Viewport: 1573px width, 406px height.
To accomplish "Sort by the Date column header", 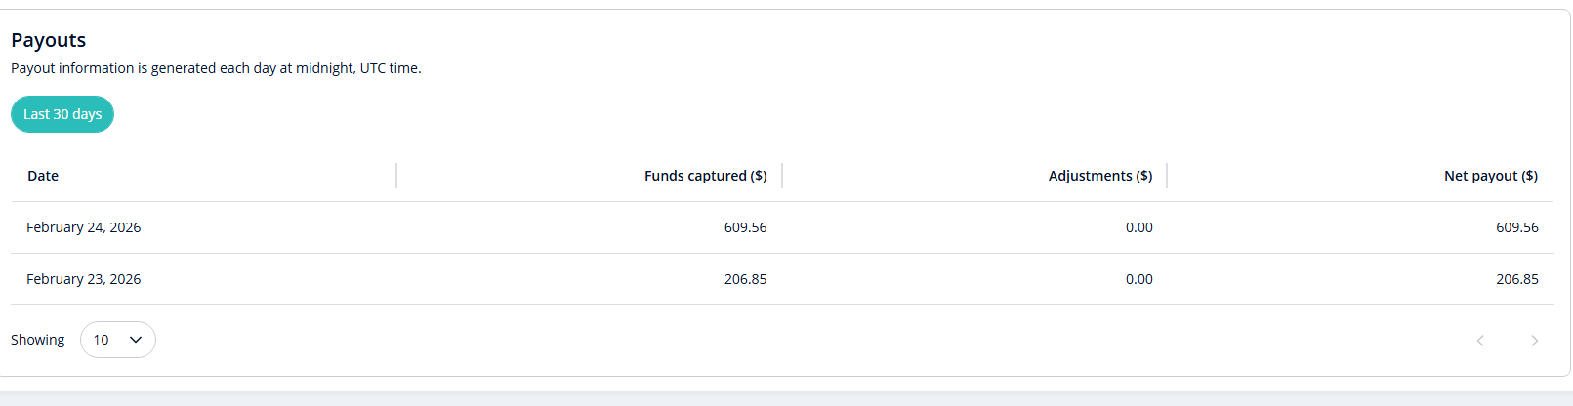I will click(x=43, y=176).
